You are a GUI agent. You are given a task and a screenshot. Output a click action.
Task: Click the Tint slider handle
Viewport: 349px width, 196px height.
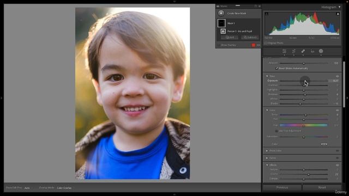[x=304, y=120]
